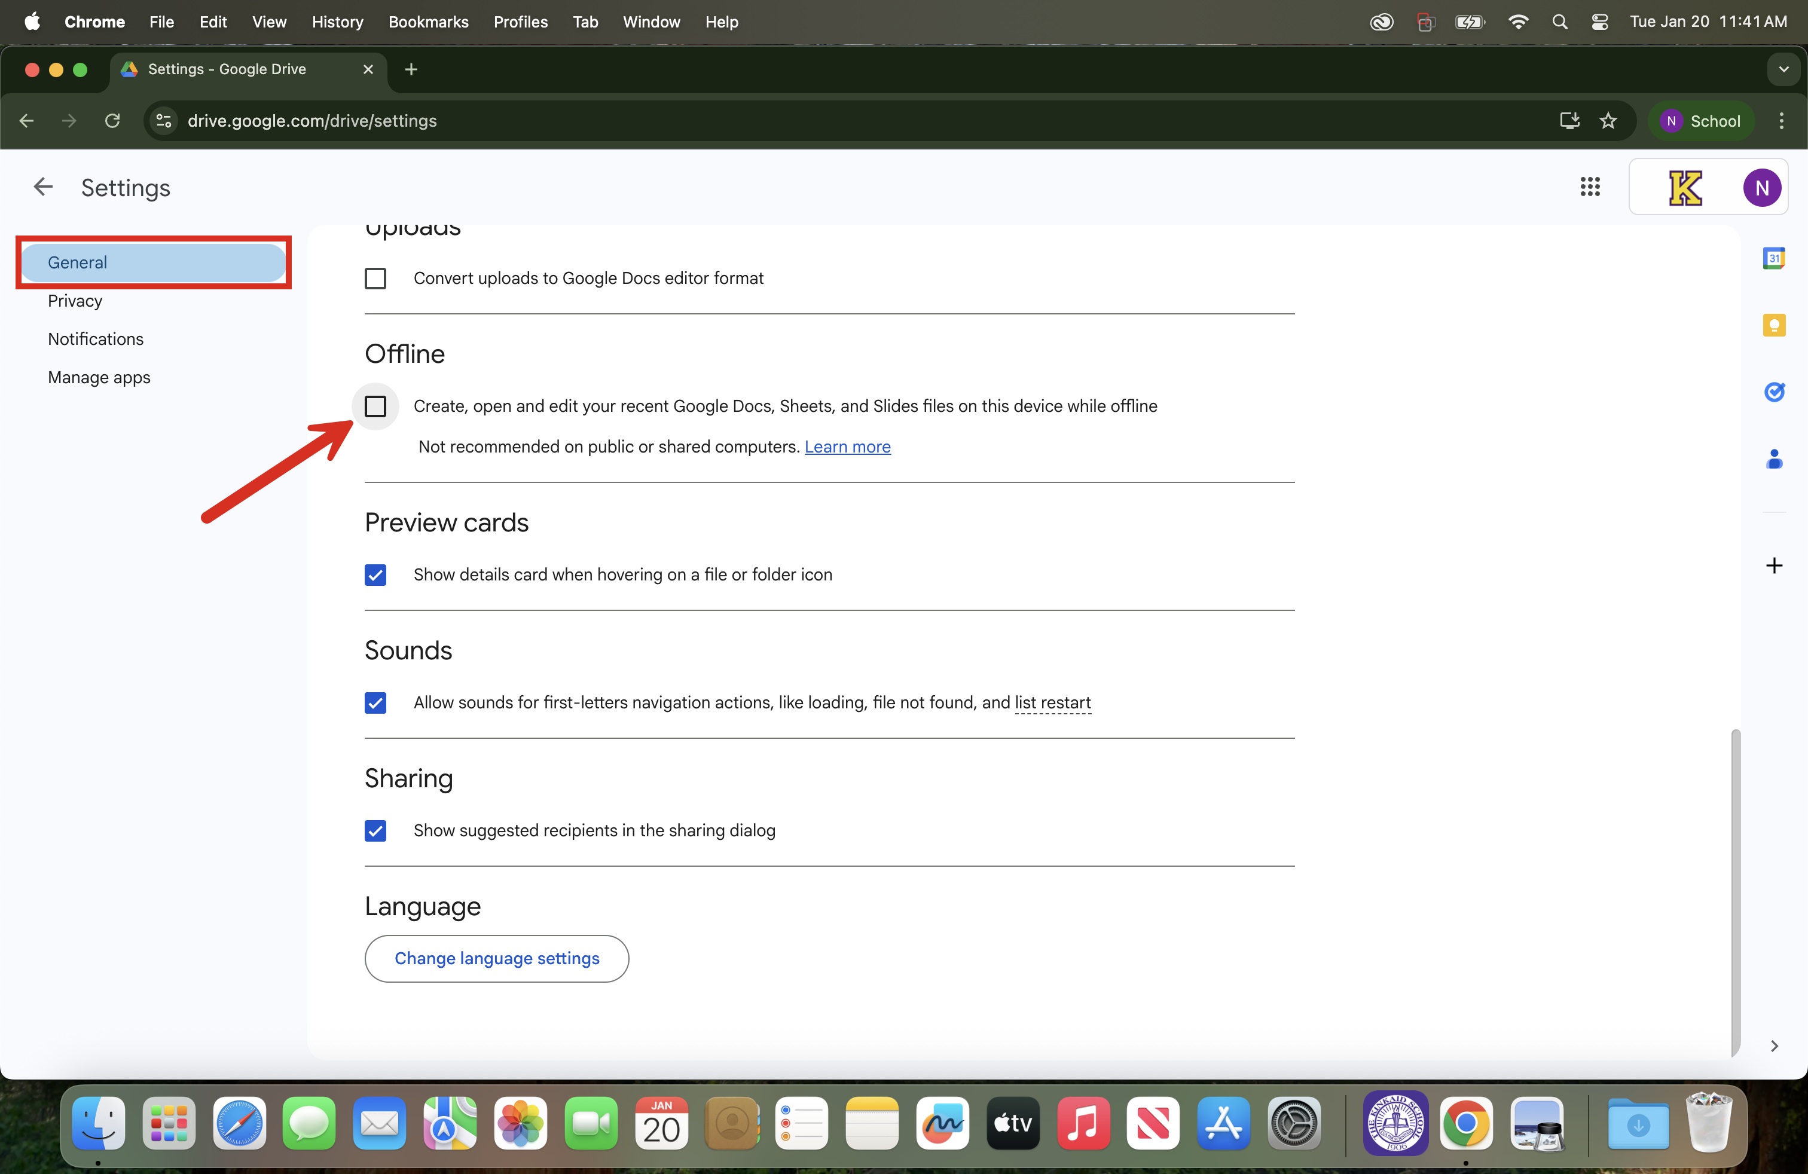Expand the Chrome tab search chevron
The width and height of the screenshot is (1808, 1174).
1783,69
